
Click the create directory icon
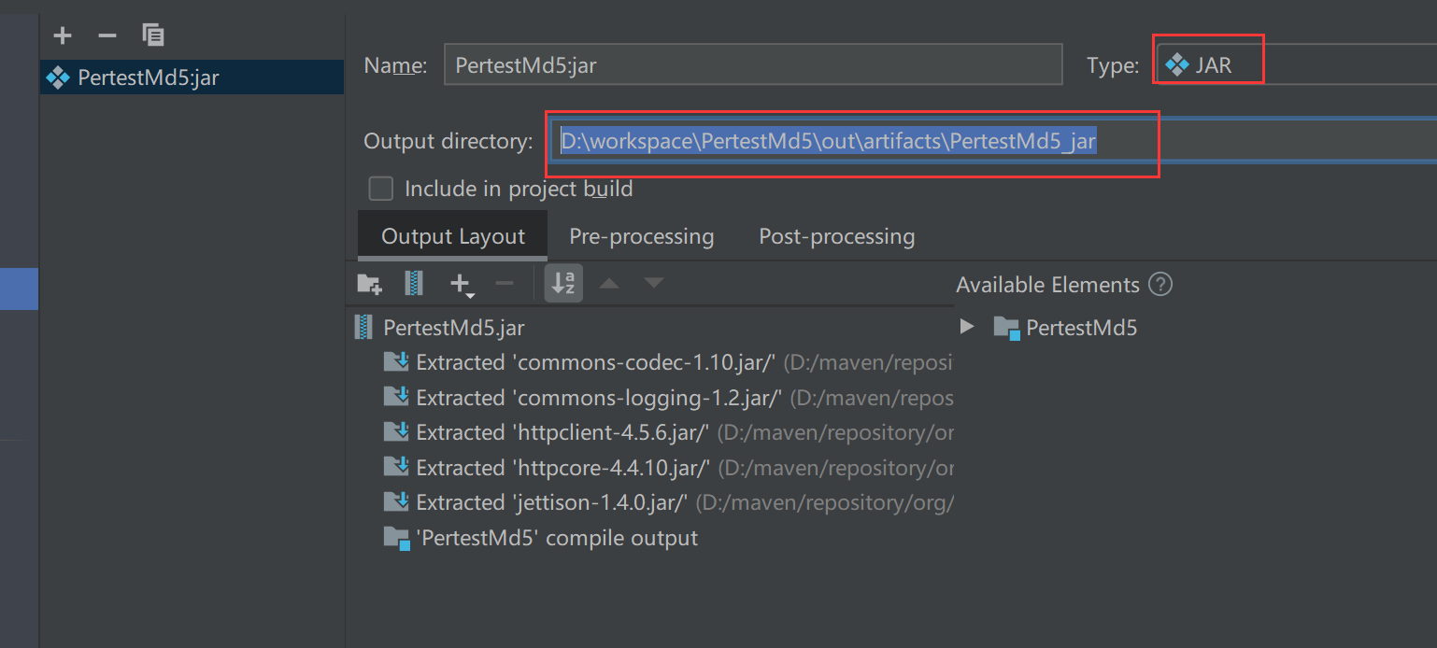click(369, 283)
